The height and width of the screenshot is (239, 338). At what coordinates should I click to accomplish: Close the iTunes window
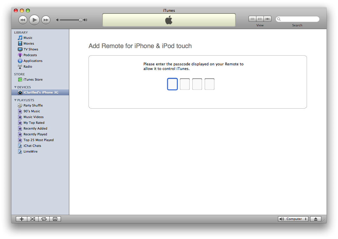[16, 11]
